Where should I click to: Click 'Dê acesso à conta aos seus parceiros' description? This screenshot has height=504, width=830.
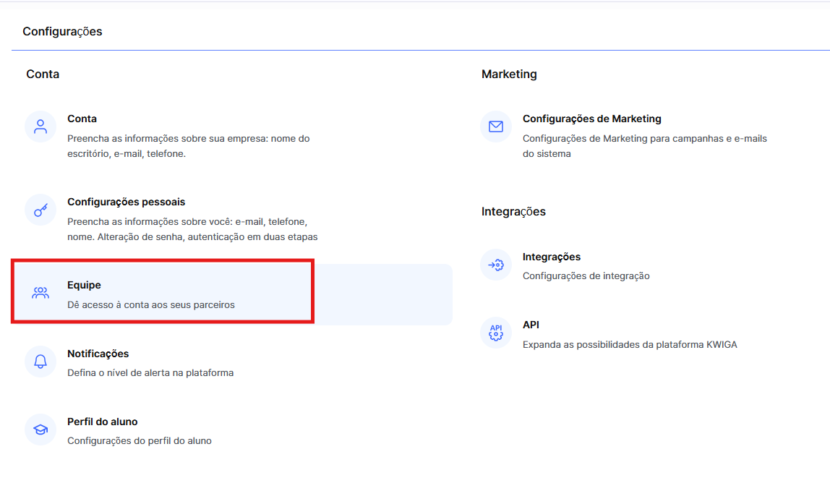coord(150,305)
